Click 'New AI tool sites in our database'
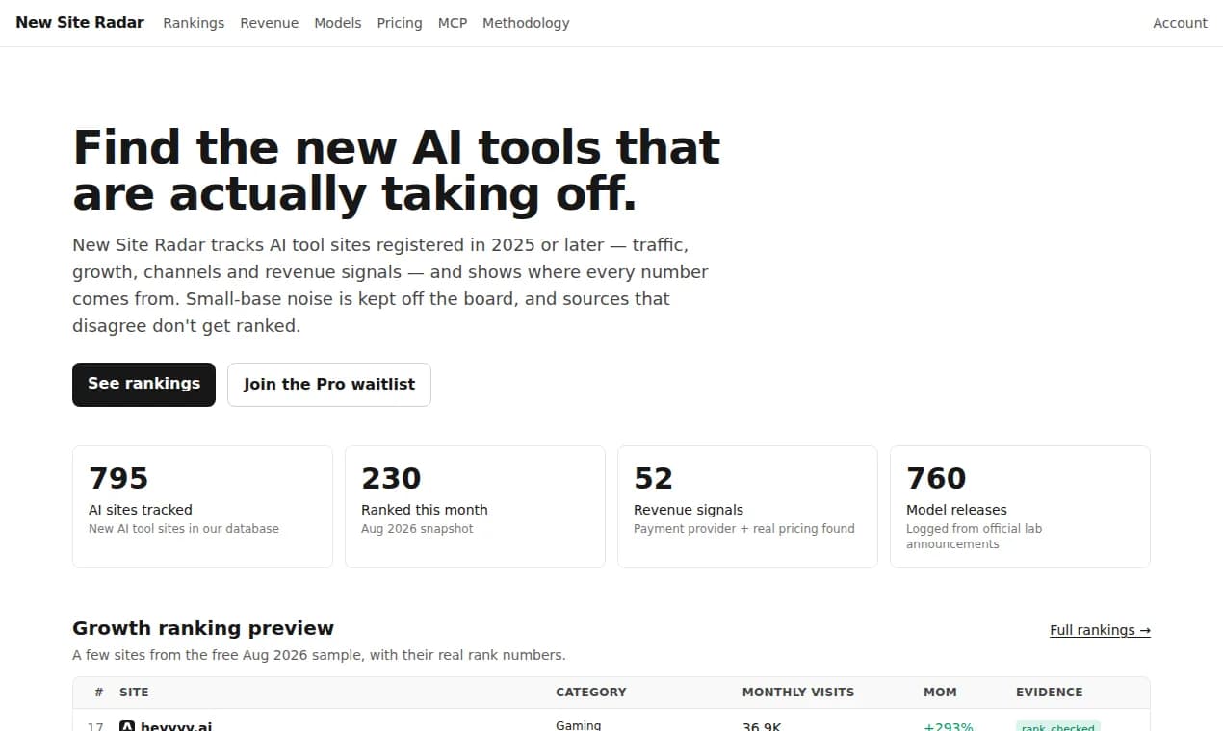The image size is (1223, 731). tap(184, 529)
